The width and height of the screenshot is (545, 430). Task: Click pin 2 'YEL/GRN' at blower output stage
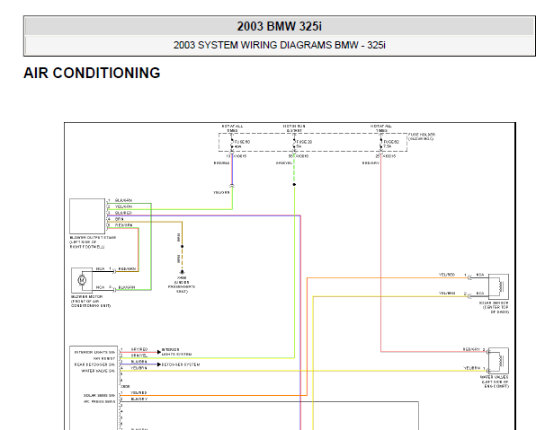tap(123, 206)
